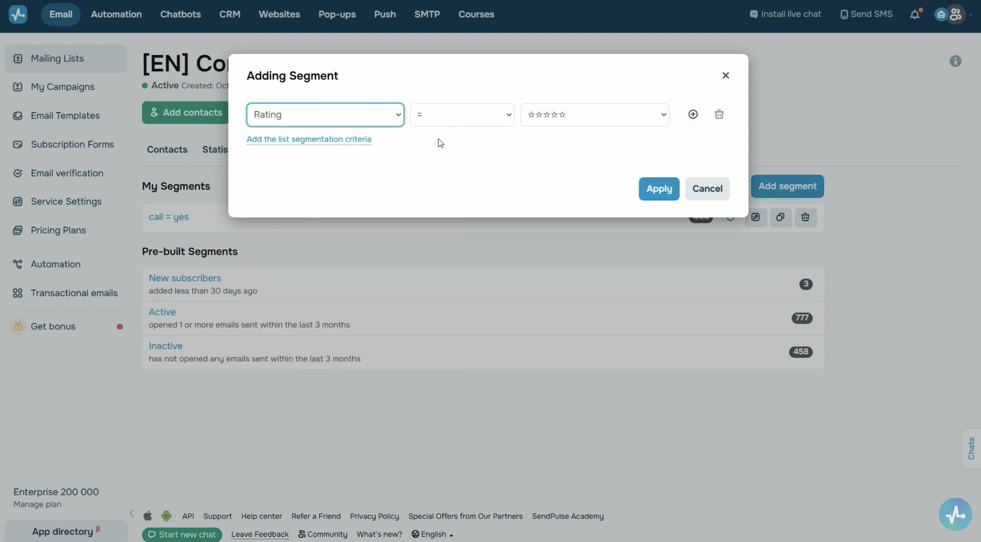Click the Start new chat button
Viewport: 981px width, 542px height.
tap(182, 534)
